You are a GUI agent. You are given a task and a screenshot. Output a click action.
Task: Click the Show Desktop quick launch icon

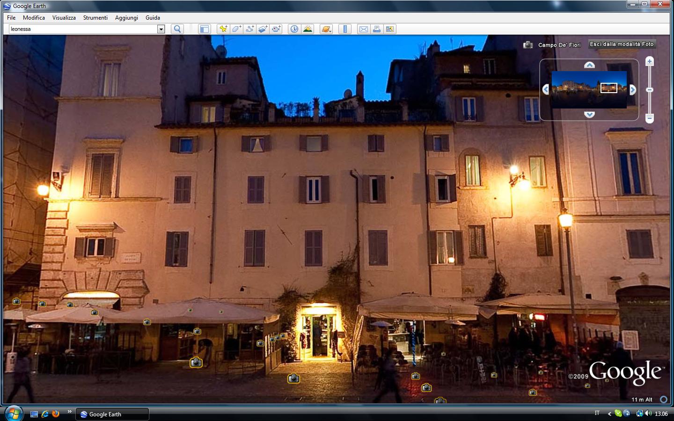(x=34, y=414)
